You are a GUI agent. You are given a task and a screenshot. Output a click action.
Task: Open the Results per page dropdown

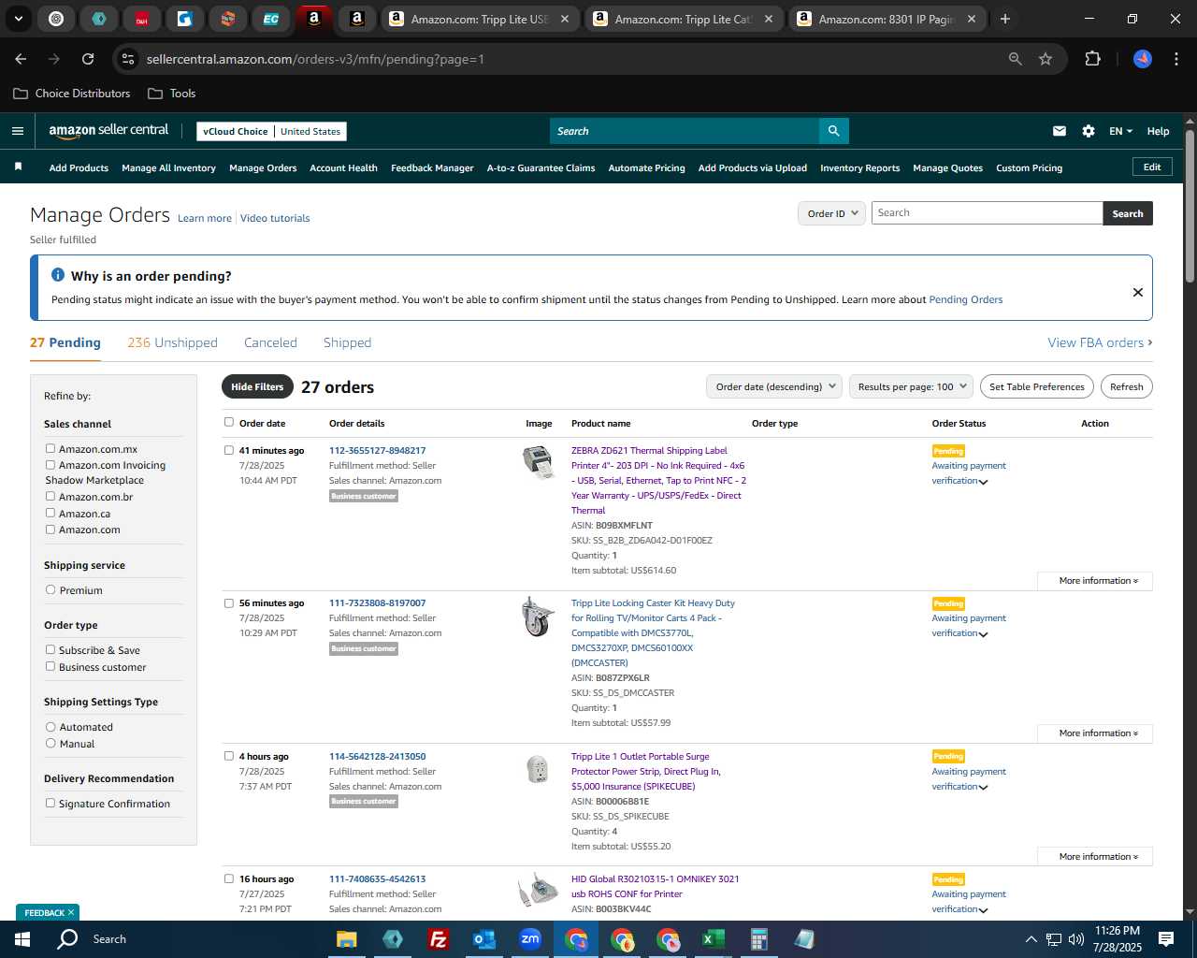click(x=911, y=386)
